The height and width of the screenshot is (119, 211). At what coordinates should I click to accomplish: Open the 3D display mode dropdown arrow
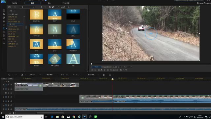[123, 70]
